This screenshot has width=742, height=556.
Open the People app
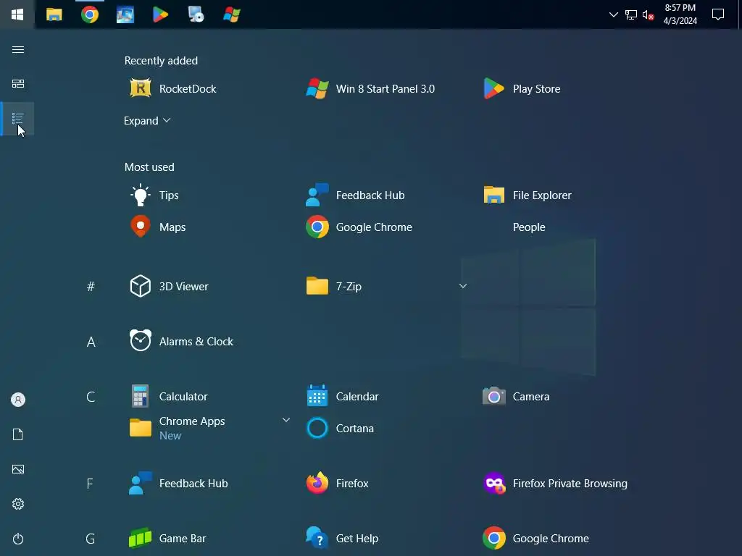click(528, 227)
